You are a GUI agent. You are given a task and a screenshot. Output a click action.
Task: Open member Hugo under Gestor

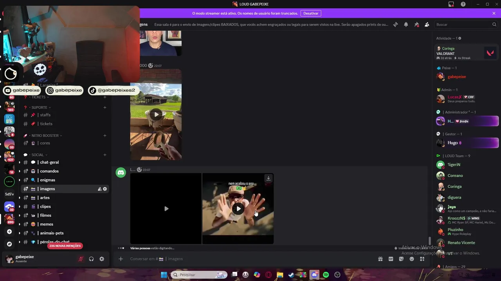coord(467,143)
